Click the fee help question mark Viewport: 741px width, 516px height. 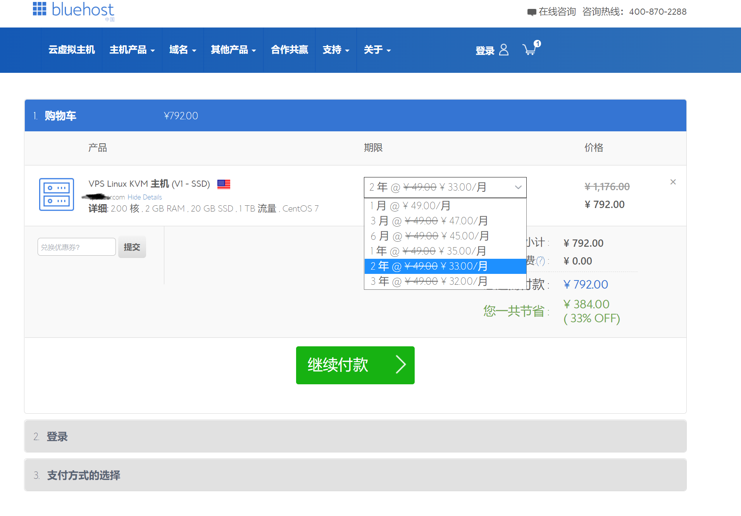tap(540, 261)
